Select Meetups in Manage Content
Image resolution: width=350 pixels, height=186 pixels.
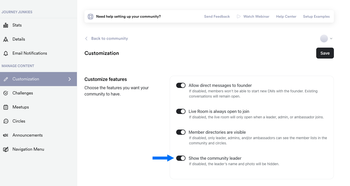click(x=38, y=107)
